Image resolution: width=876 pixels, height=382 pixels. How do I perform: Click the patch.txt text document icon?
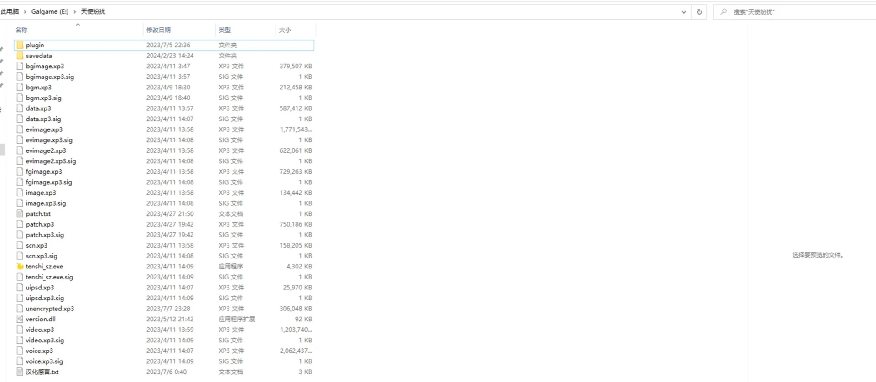20,213
